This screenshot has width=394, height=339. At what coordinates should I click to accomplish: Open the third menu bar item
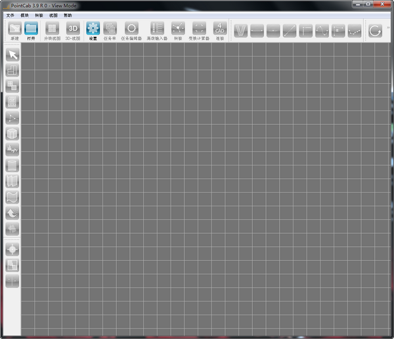[x=39, y=15]
